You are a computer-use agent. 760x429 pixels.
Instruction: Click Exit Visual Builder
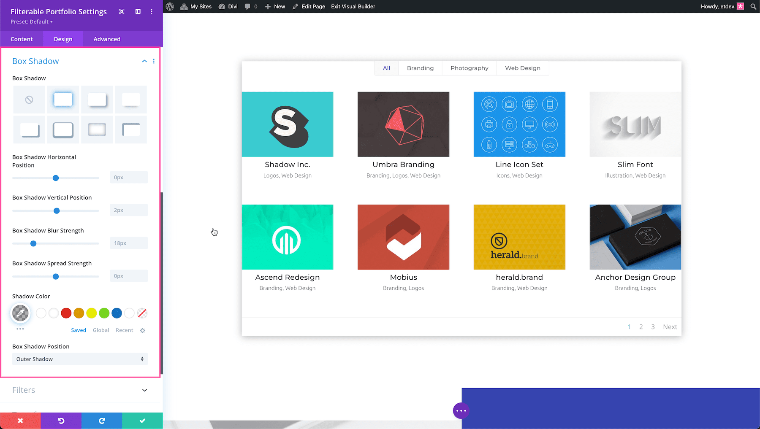point(353,6)
